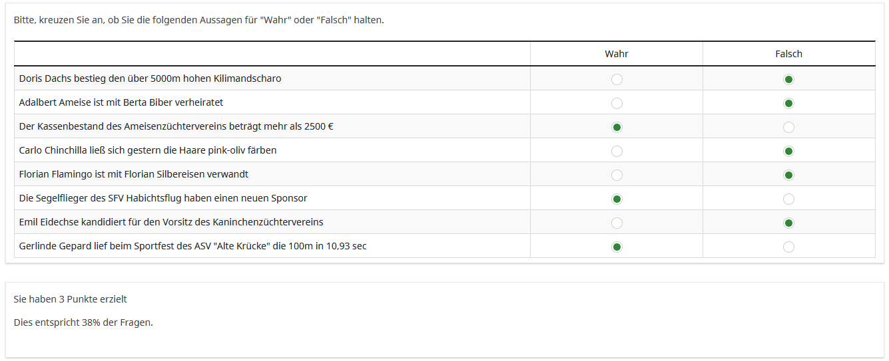Choose Wahr for the Kassenbestand statement
The width and height of the screenshot is (889, 361).
coord(617,127)
